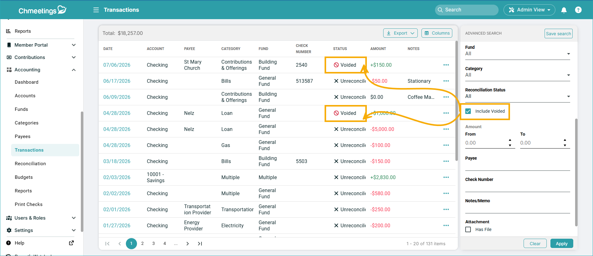Open row actions for 02/03/2026 Savings transaction

click(446, 177)
